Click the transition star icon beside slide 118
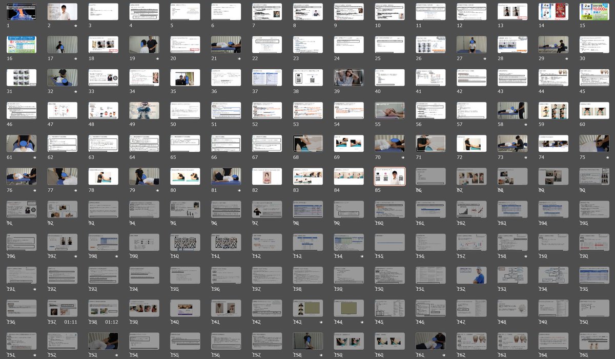The image size is (615, 359). click(526, 256)
